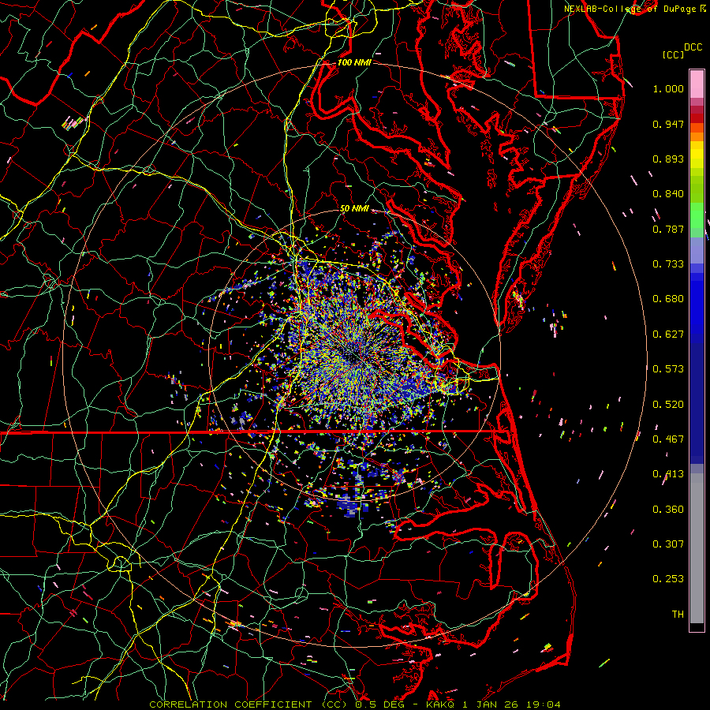710x710 pixels.
Task: Click the 0.627 scale value
Action: pos(668,334)
